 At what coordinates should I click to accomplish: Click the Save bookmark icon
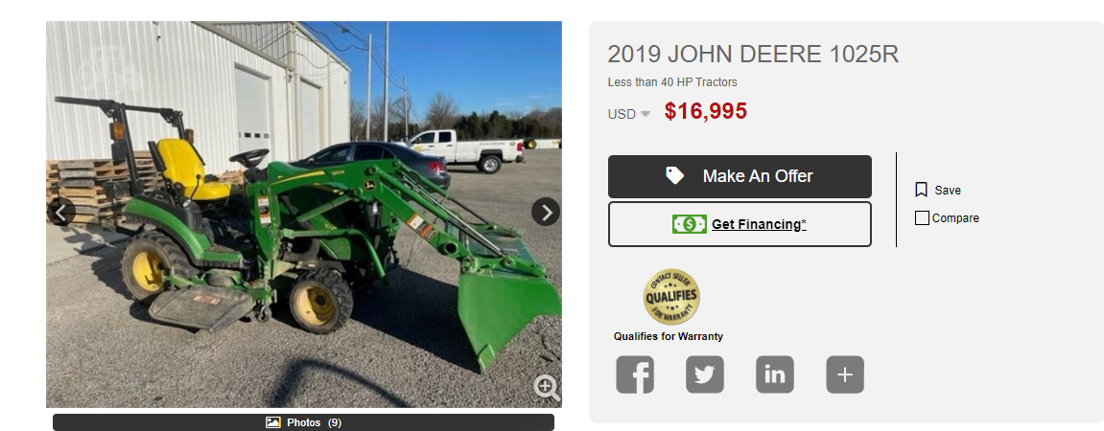click(921, 190)
